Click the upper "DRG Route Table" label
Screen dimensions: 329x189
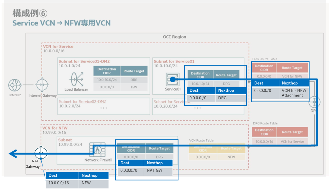point(265,59)
